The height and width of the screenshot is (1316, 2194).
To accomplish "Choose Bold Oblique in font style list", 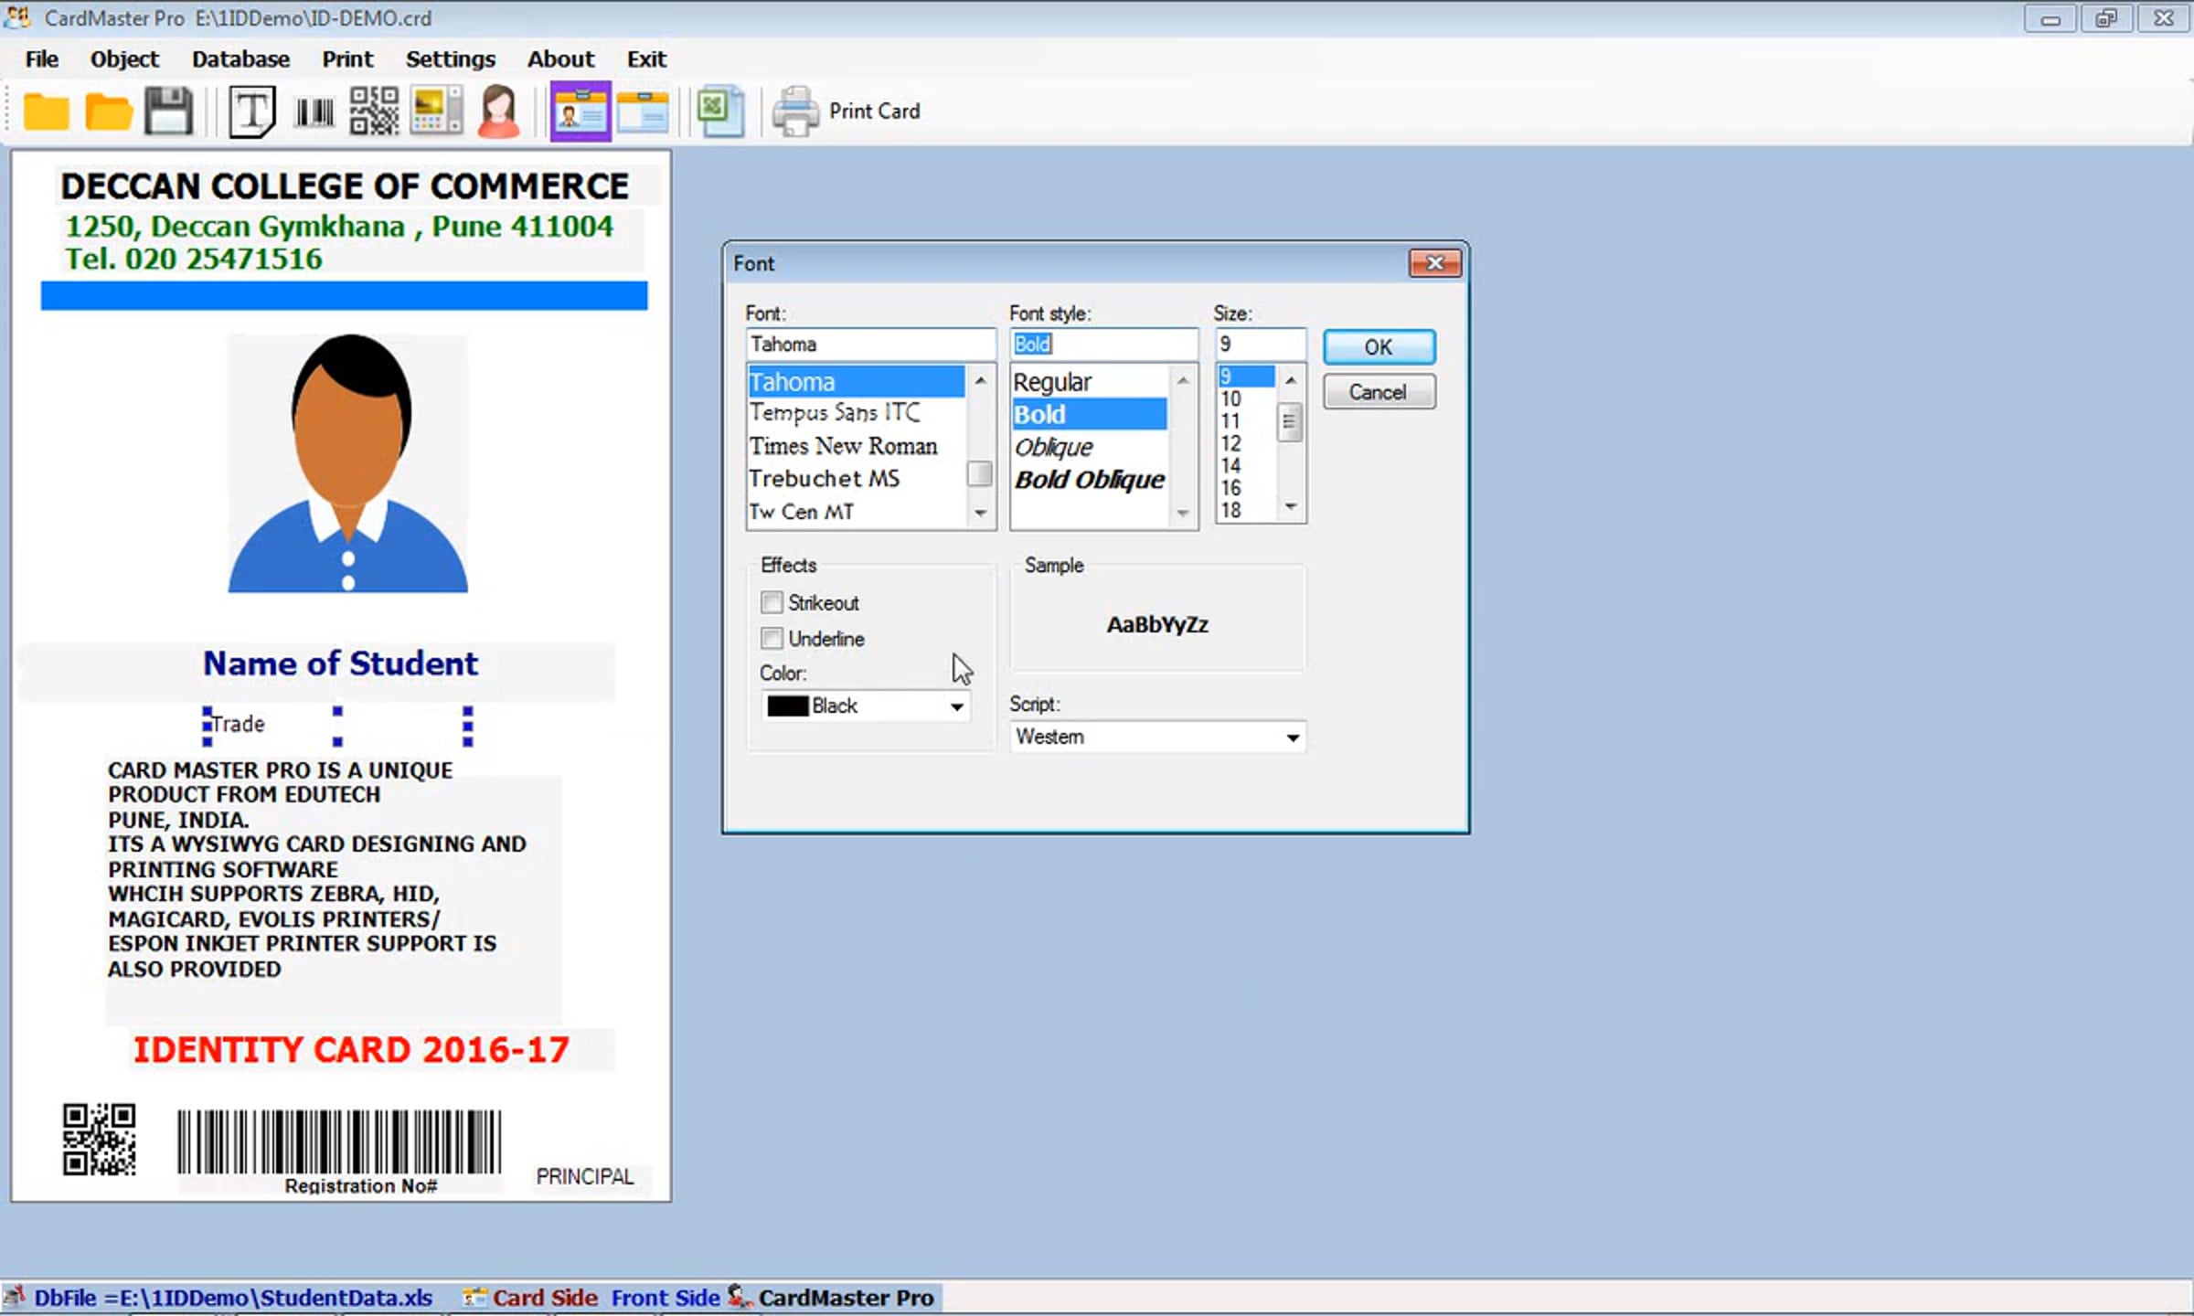I will click(1090, 480).
